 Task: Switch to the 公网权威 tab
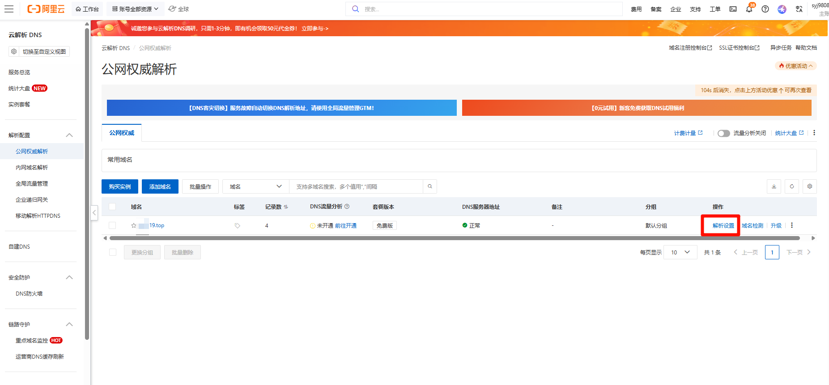pyautogui.click(x=122, y=133)
